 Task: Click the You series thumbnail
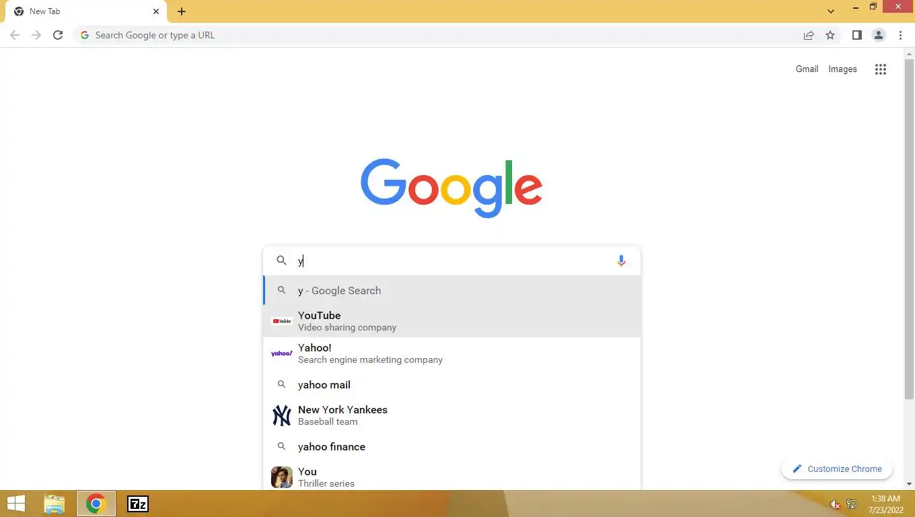click(281, 477)
